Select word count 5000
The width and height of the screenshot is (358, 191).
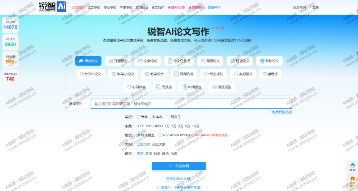(x=150, y=126)
